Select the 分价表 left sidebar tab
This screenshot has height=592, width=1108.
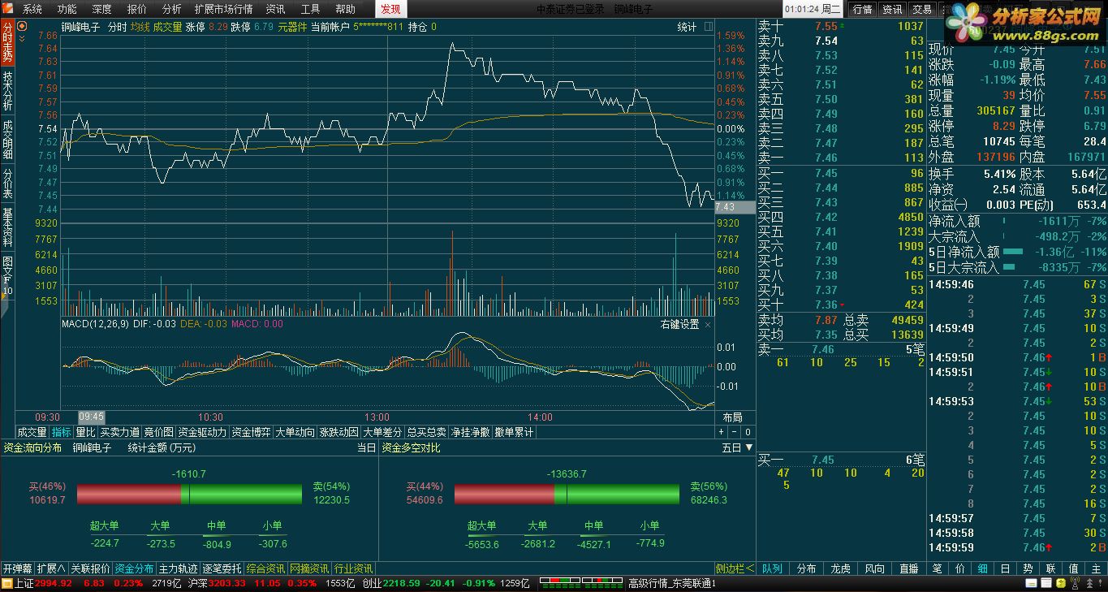point(7,184)
